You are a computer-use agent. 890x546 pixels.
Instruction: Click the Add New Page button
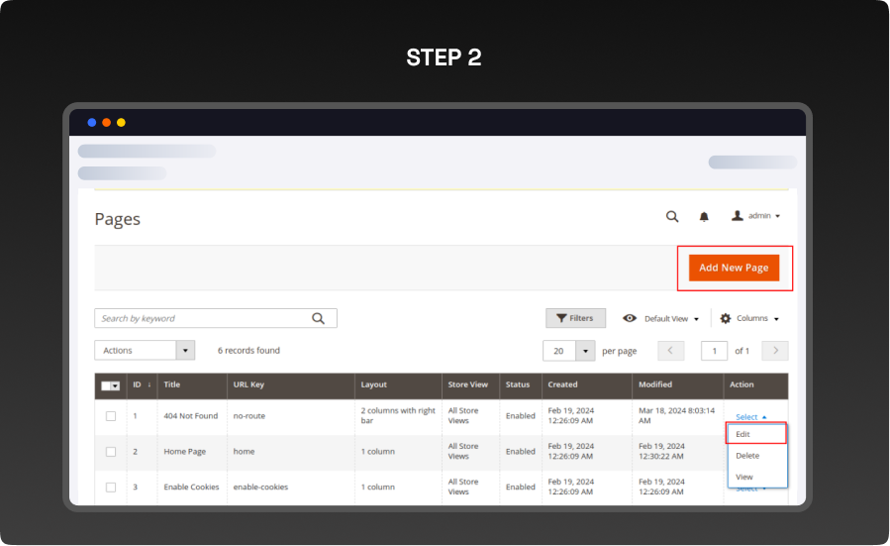pos(735,268)
